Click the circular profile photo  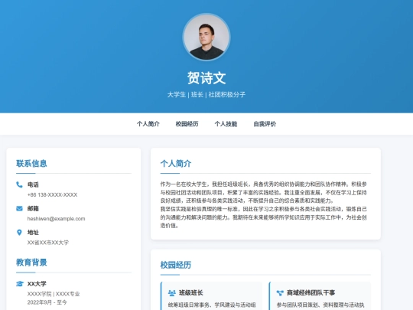tap(206, 38)
